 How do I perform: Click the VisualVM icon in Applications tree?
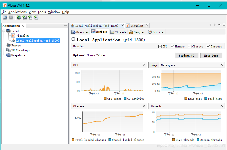pos(13,35)
